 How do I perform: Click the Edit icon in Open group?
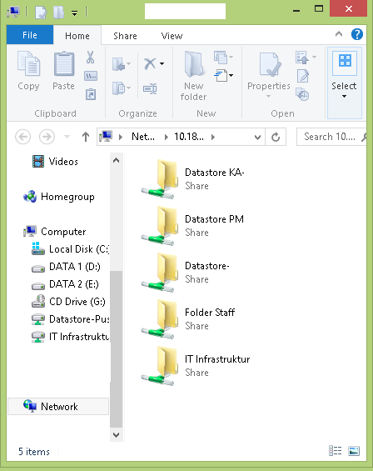tap(303, 76)
